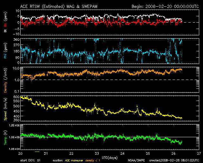The image size is (203, 163).
Task: Click the '0.1' tick on Density axis
Action: [17, 91]
